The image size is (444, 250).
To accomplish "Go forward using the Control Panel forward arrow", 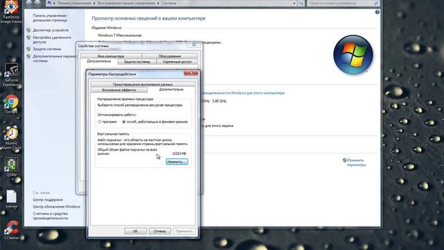I will pos(37,3).
